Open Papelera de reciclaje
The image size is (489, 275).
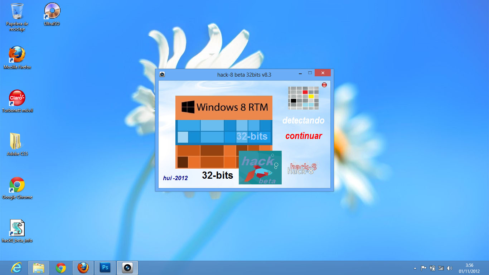pos(16,12)
